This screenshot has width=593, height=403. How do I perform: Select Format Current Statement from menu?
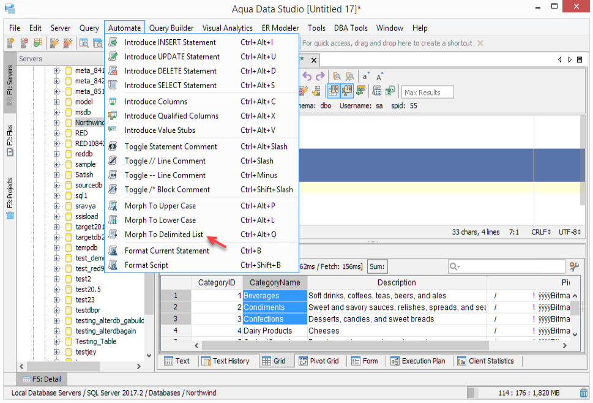tap(166, 250)
